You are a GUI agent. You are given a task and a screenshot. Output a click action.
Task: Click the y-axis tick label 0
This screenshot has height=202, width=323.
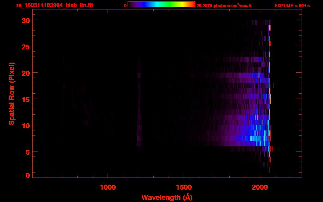[27, 175]
